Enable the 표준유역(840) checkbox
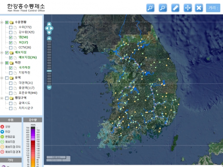Screen dimensions: 223x167 click(11, 93)
